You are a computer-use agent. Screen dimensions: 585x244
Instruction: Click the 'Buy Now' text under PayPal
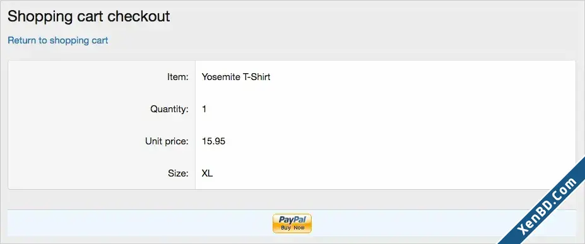coord(293,228)
